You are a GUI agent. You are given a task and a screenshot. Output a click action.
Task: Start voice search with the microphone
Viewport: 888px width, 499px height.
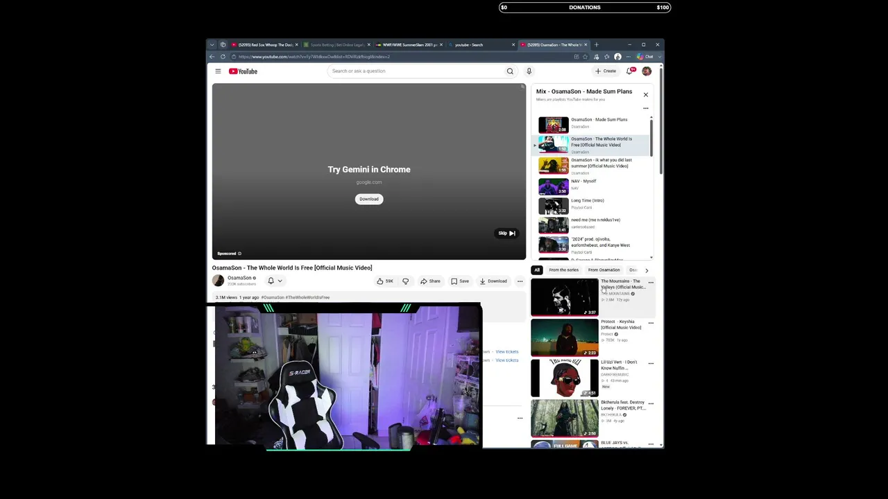529,71
